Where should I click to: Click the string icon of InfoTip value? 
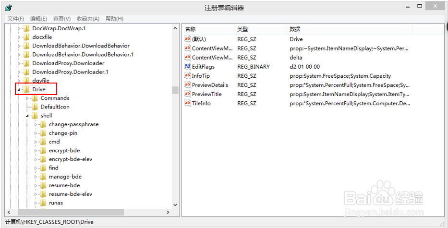[187, 76]
